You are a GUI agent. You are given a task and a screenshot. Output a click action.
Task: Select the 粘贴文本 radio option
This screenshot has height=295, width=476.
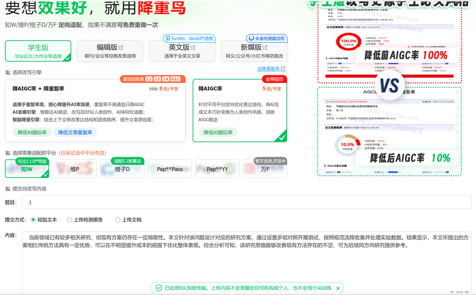click(x=33, y=220)
